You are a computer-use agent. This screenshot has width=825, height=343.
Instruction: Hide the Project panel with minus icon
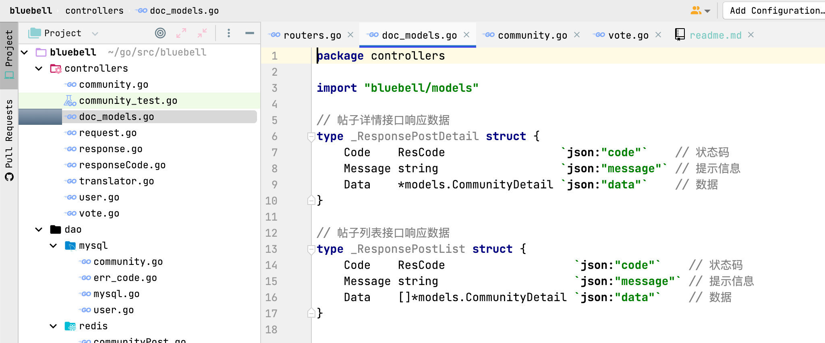pos(250,33)
